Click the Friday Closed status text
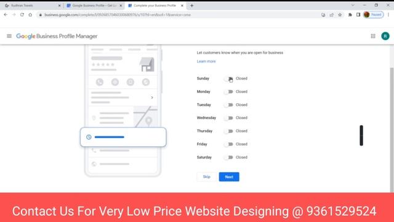Screen dimensions: 394x222 [241, 144]
